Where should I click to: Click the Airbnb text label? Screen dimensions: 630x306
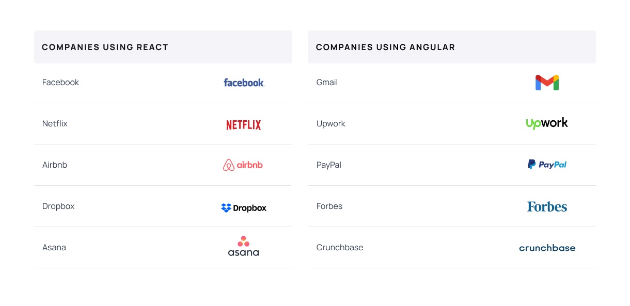click(55, 165)
